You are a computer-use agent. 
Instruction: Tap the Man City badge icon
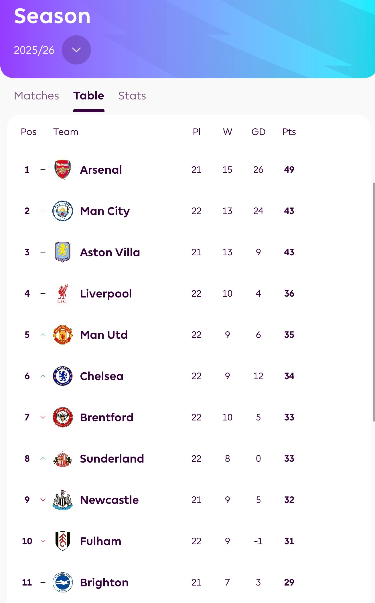tap(63, 211)
